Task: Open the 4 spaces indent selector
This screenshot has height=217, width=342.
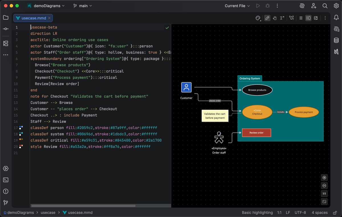Action: pyautogui.click(x=319, y=212)
